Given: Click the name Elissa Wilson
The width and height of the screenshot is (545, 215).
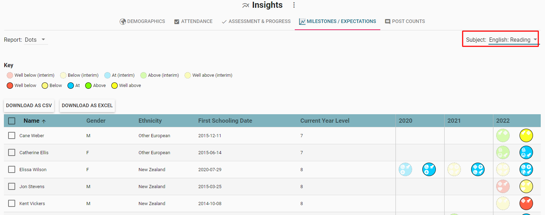Looking at the screenshot, I should click(x=33, y=170).
